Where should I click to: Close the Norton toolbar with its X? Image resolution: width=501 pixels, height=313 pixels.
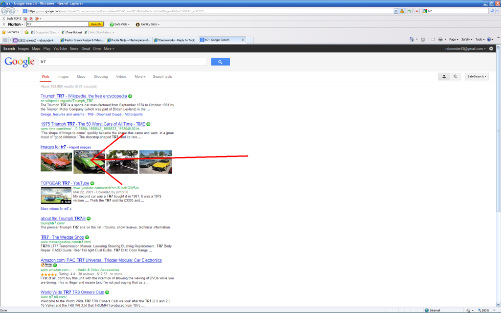point(4,24)
